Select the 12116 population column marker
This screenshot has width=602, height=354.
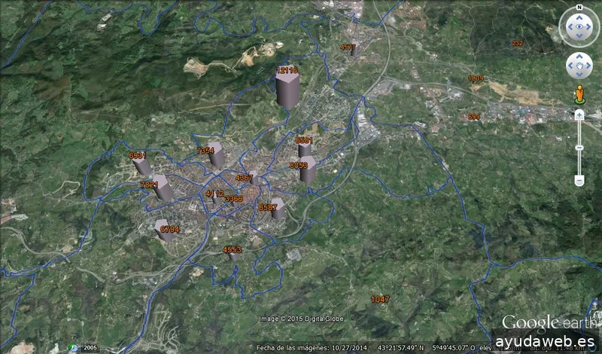[x=287, y=88]
